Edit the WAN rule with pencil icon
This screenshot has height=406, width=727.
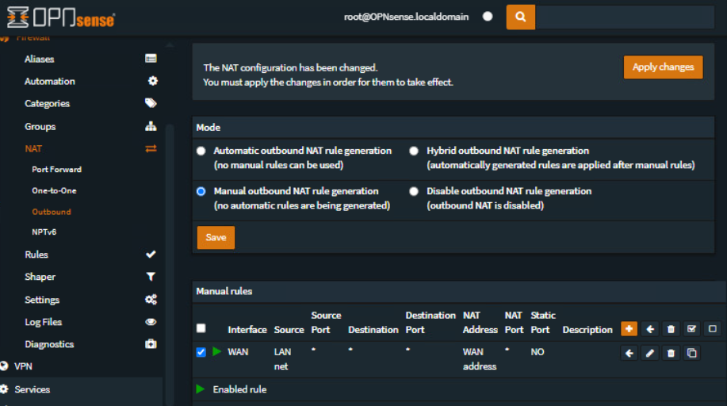650,353
